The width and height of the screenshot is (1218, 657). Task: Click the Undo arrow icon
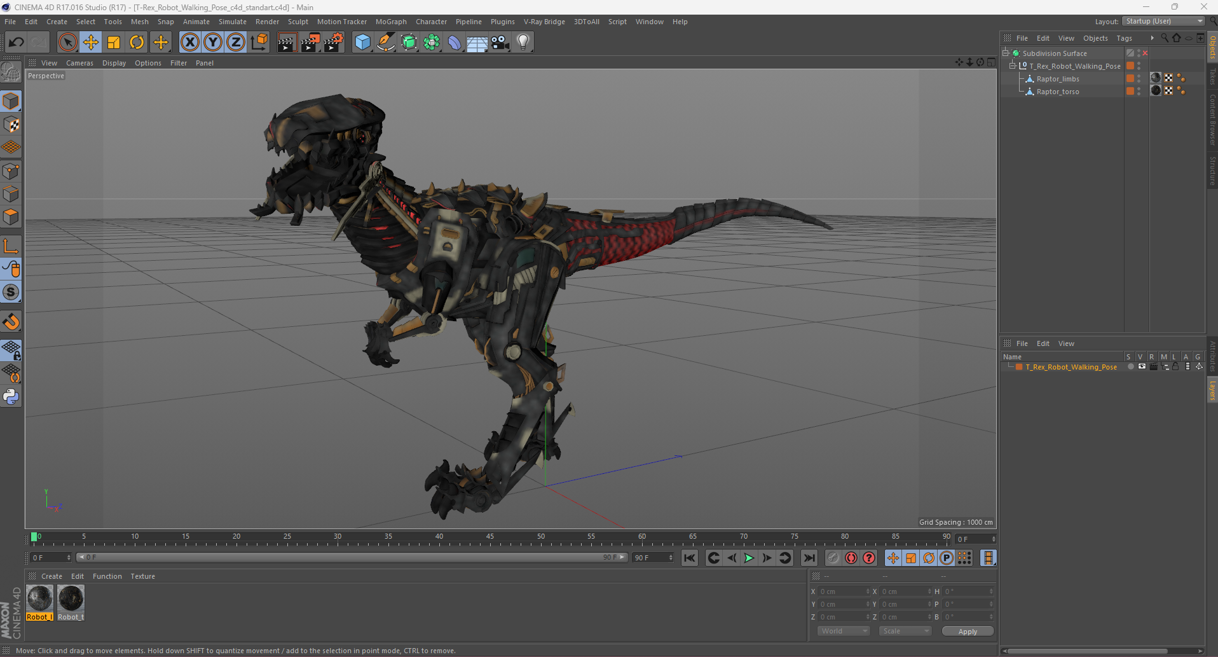click(16, 42)
